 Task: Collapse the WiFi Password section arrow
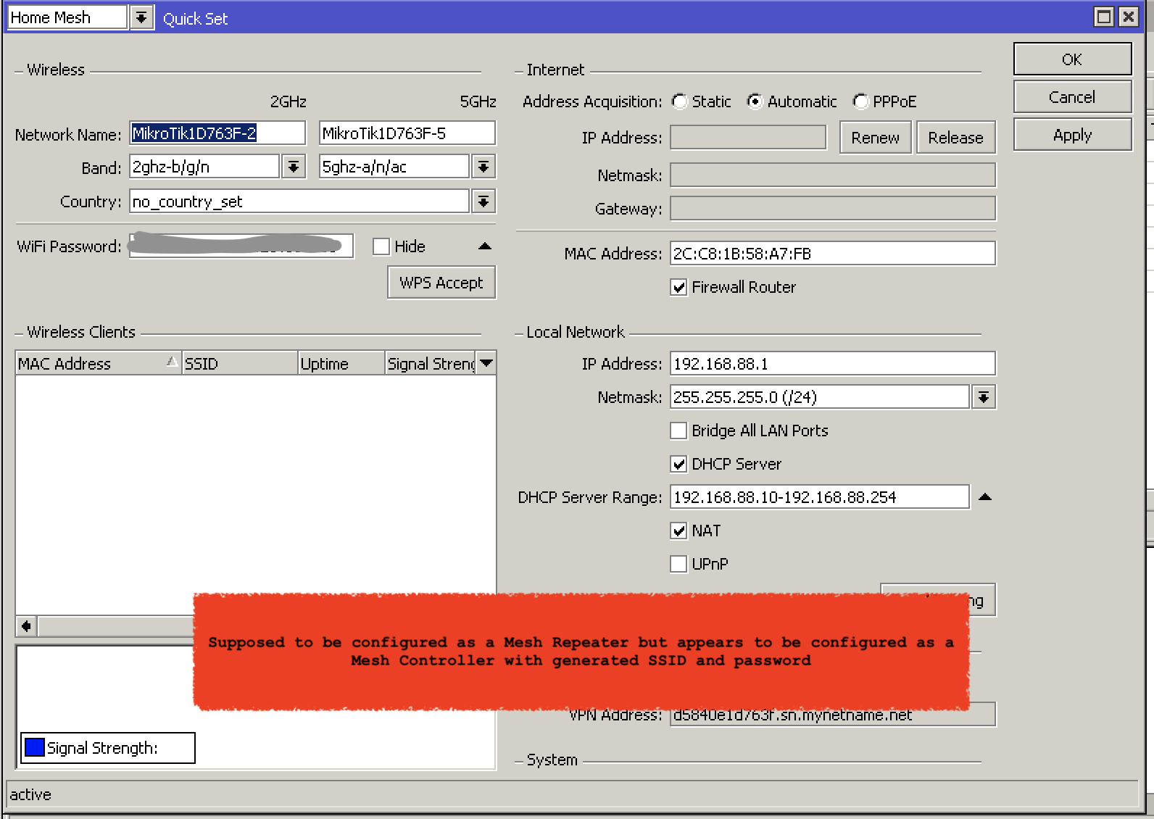485,246
